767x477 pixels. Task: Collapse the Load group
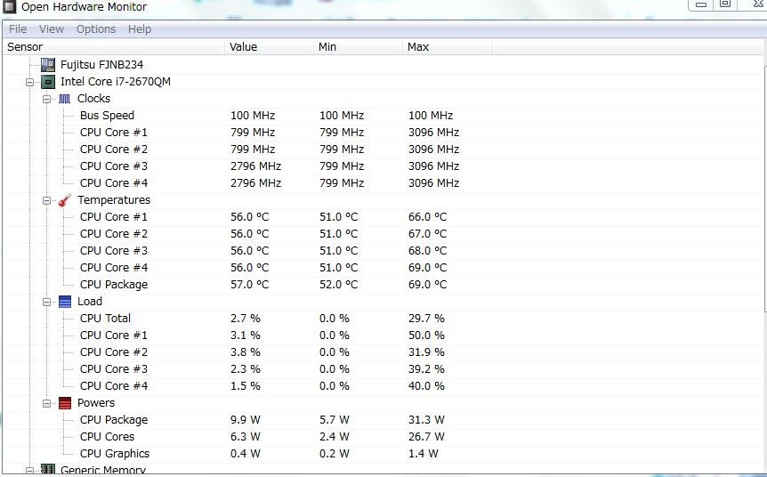(x=46, y=302)
